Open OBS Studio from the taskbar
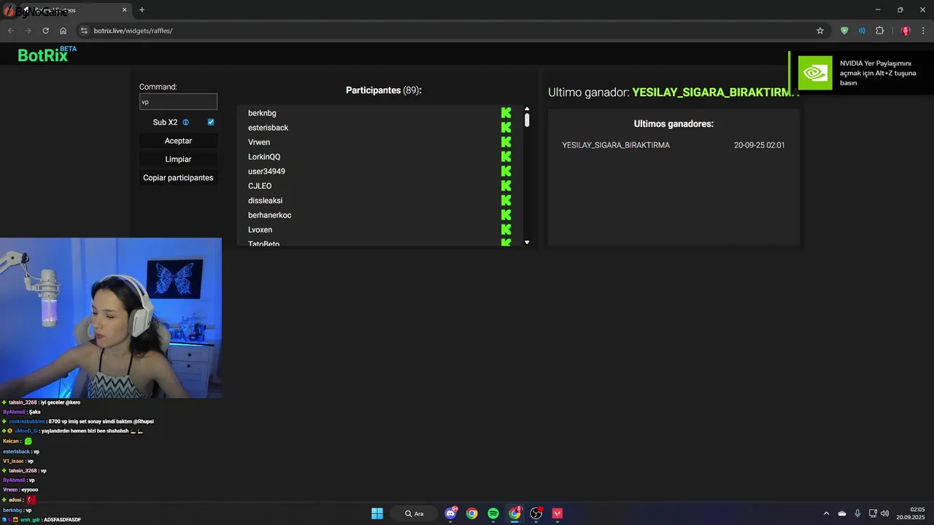Screen dimensions: 934x525 [x=536, y=513]
